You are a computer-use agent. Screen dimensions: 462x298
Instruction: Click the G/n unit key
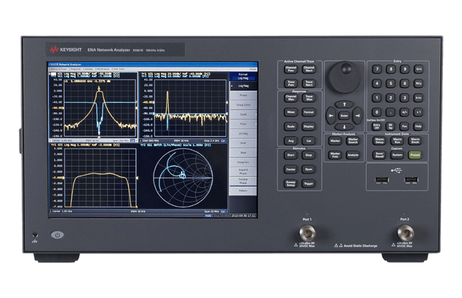point(419,69)
